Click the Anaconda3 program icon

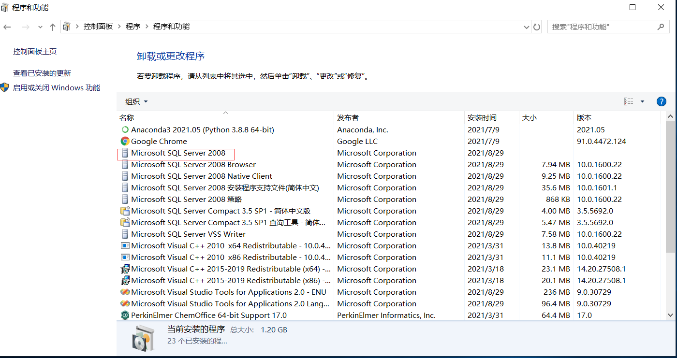125,129
